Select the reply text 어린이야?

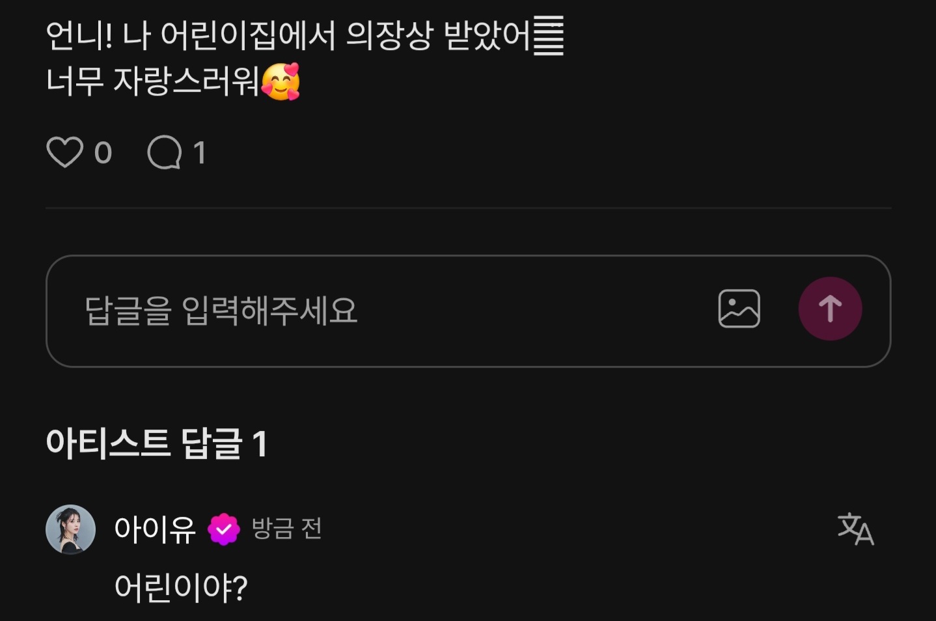[180, 587]
